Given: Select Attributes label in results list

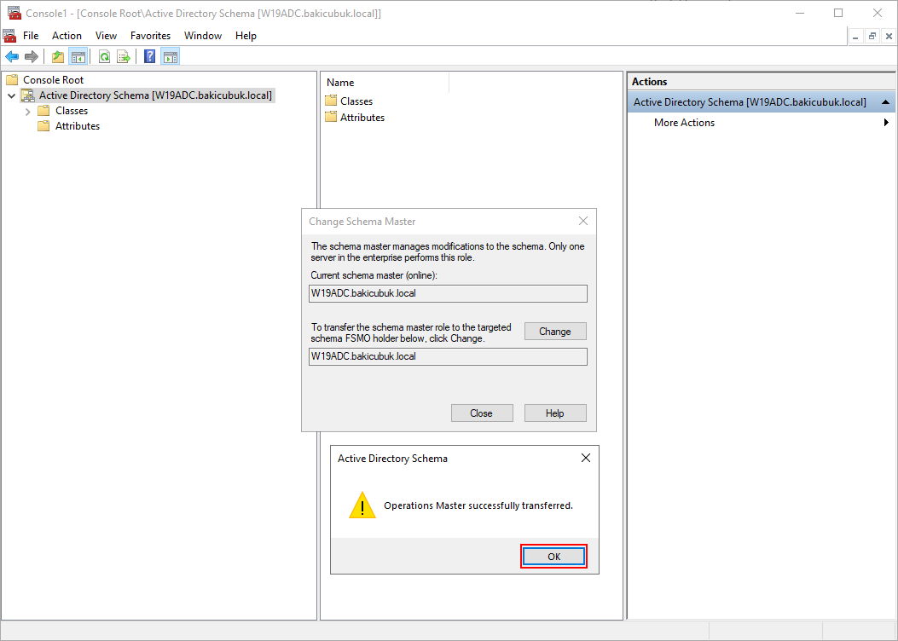Looking at the screenshot, I should tap(362, 117).
